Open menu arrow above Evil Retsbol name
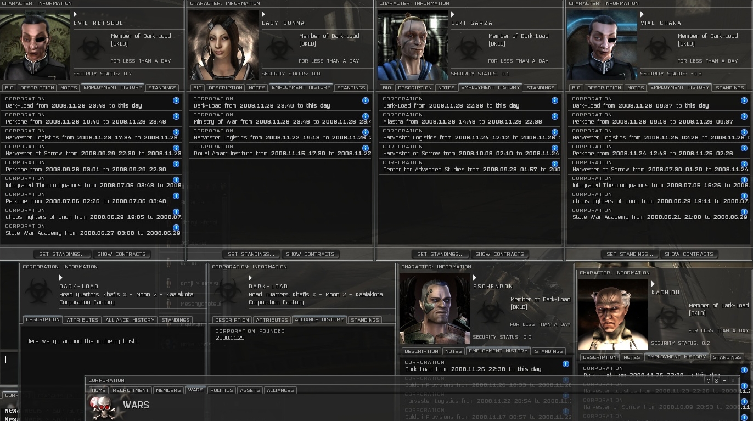753x421 pixels. [76, 15]
